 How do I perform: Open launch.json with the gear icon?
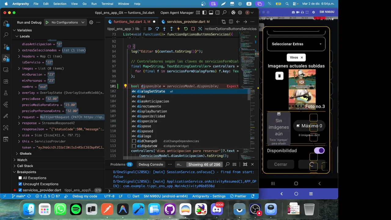pyautogui.click(x=91, y=22)
